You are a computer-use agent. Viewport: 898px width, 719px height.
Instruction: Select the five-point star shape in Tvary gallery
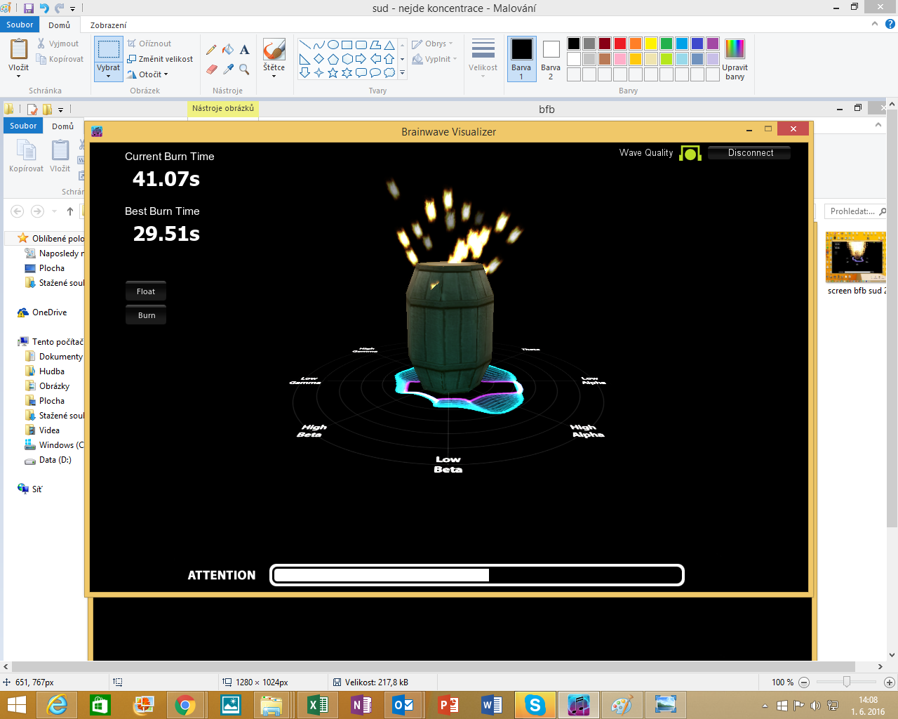click(x=333, y=72)
